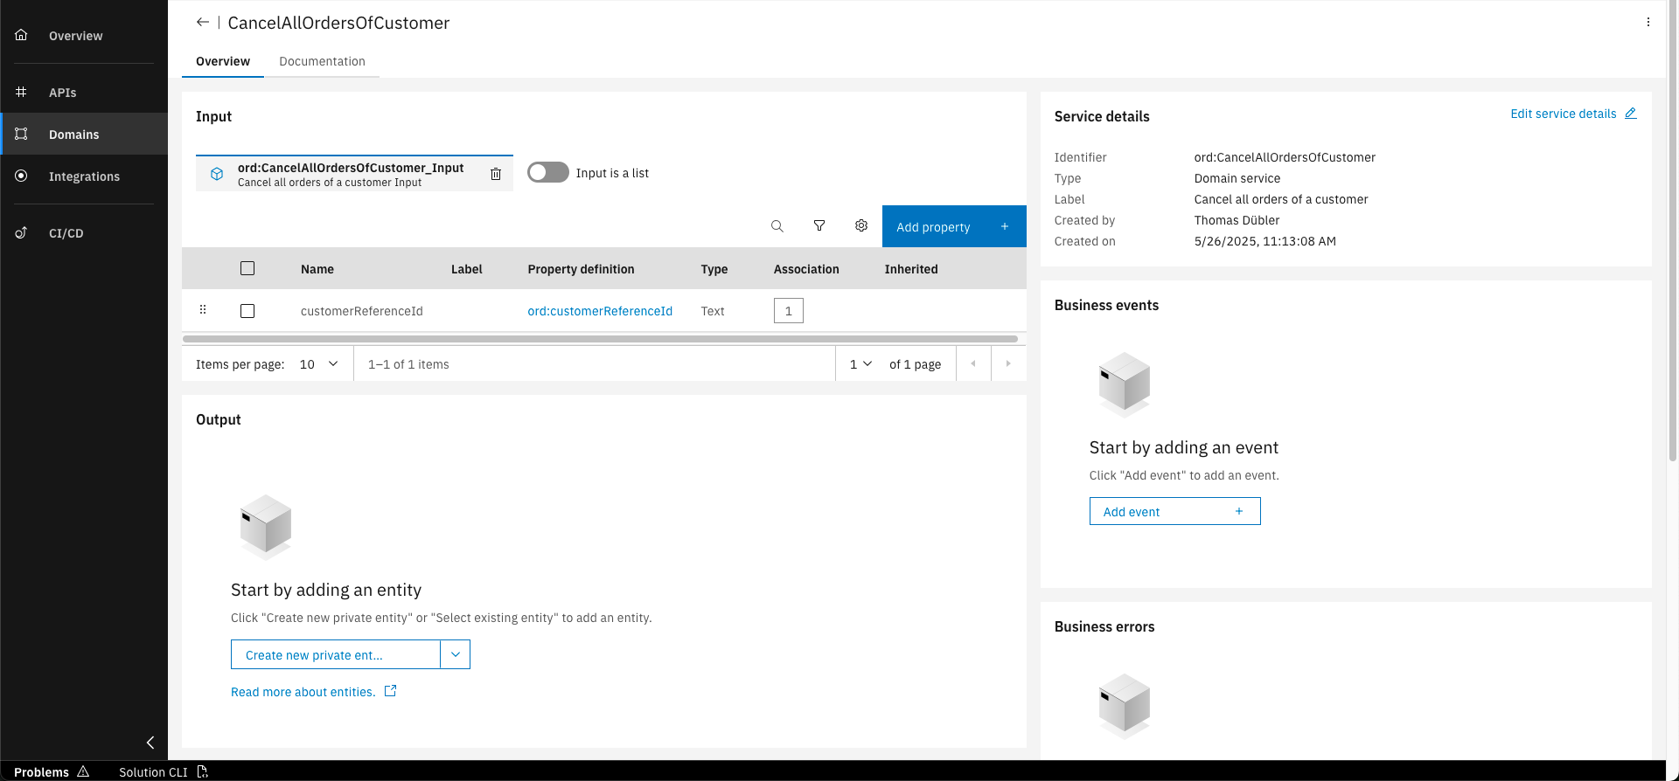Click Create new private entity button

335,654
